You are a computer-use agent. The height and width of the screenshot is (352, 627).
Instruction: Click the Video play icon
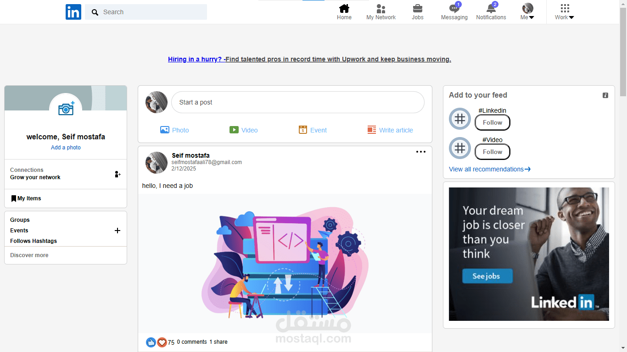click(x=234, y=130)
